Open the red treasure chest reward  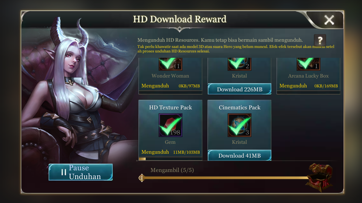(319, 178)
